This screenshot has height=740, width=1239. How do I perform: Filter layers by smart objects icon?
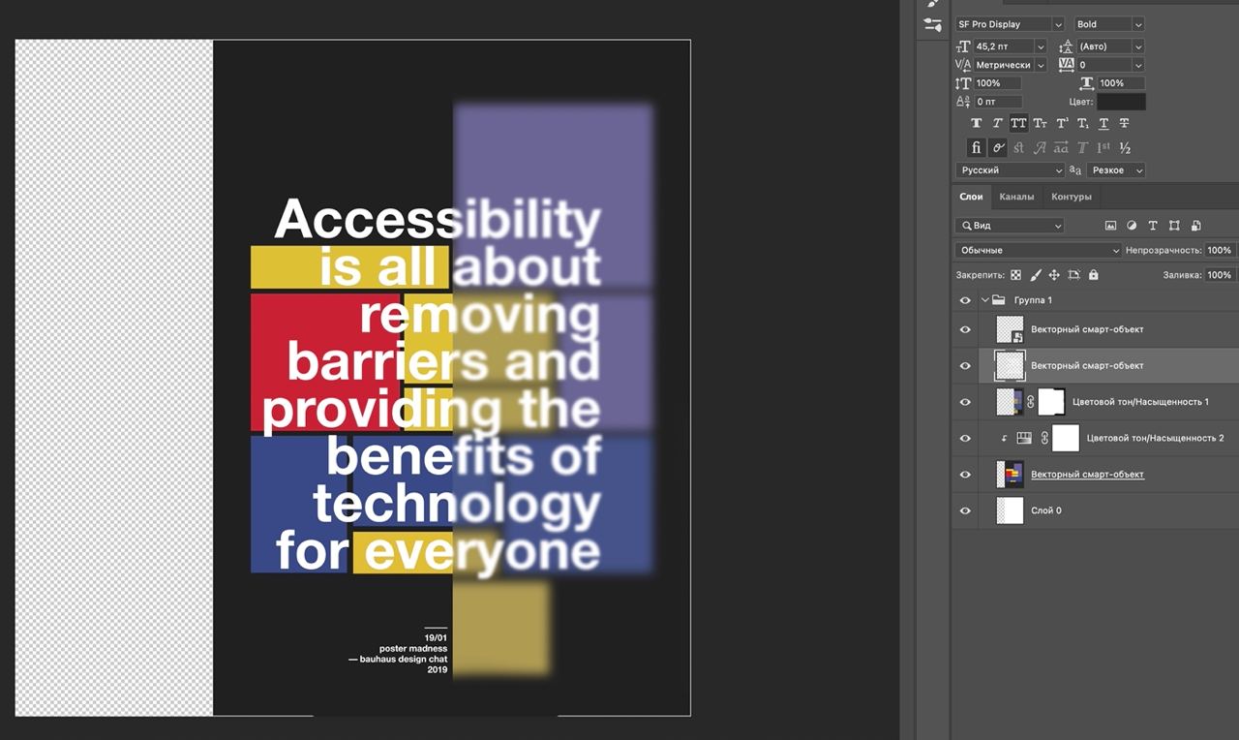(1196, 226)
